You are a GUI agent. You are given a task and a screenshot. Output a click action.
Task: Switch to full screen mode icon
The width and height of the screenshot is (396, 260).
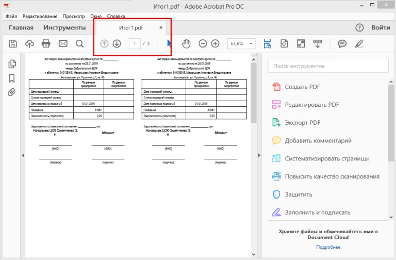301,44
